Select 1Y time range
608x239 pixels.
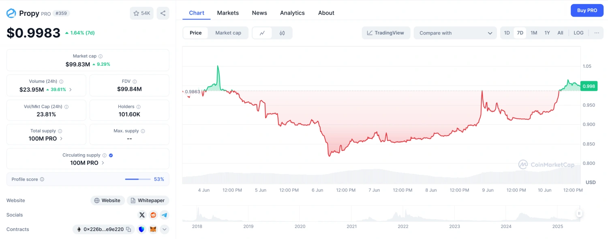(x=547, y=33)
